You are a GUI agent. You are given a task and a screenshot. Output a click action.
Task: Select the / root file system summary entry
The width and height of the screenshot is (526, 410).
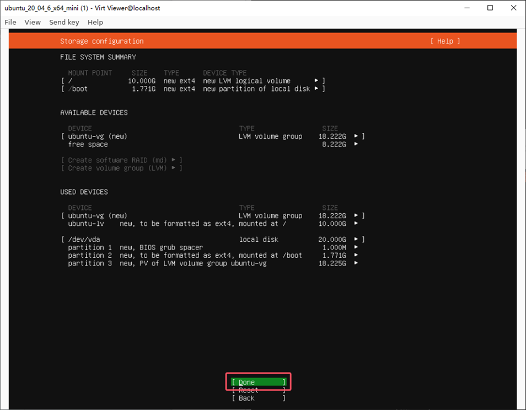193,80
